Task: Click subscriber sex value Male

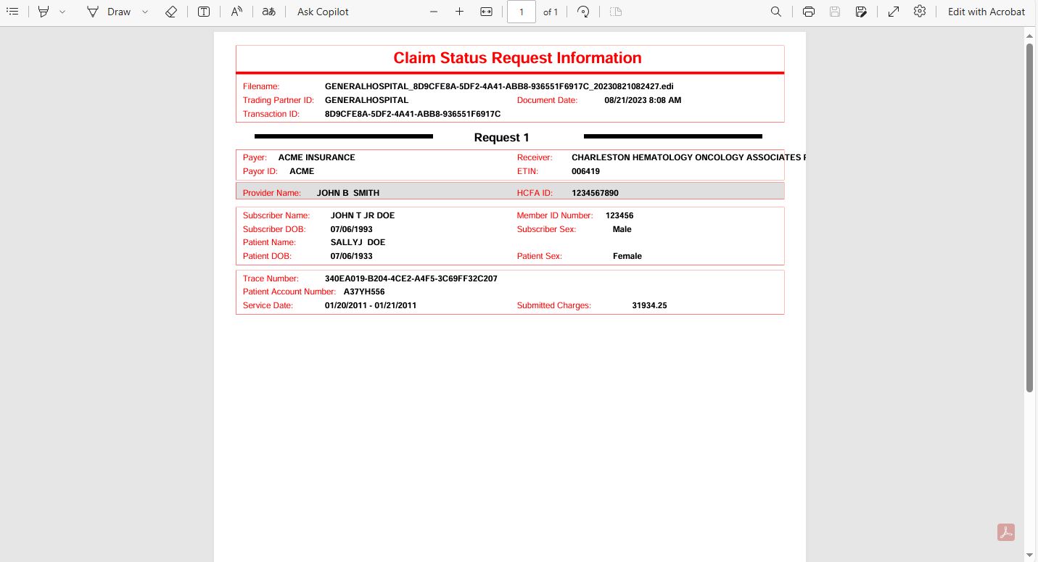Action: 622,229
